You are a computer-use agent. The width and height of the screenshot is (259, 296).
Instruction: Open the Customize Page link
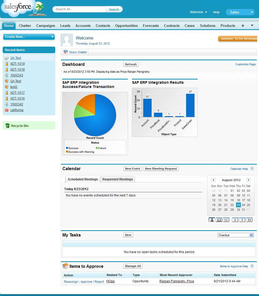pyautogui.click(x=245, y=64)
